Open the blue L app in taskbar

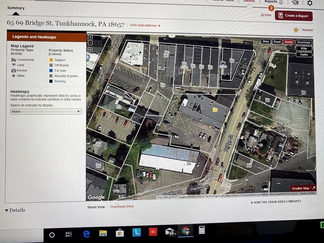(x=136, y=232)
